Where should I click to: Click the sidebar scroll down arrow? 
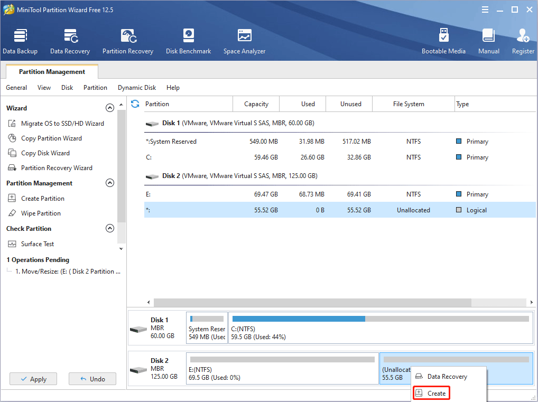[121, 249]
